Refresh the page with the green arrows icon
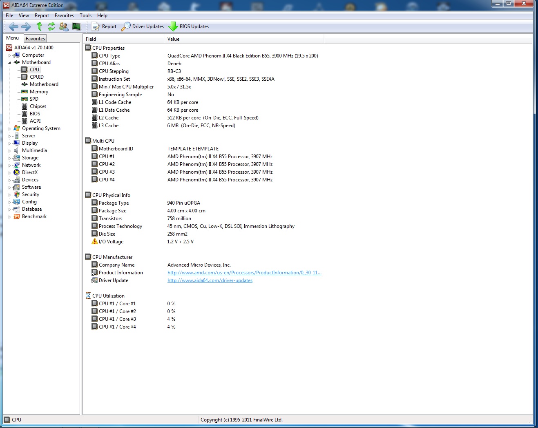 pos(51,26)
